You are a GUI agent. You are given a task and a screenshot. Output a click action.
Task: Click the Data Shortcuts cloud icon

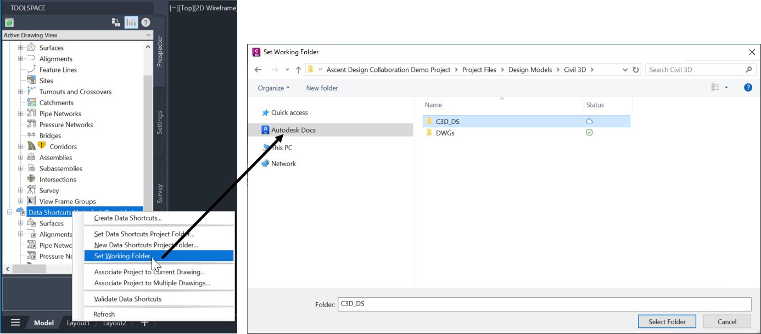coord(20,212)
